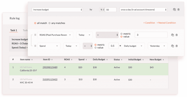Open the Spend metric dropdown
The height and width of the screenshot is (97, 187).
point(49,46)
